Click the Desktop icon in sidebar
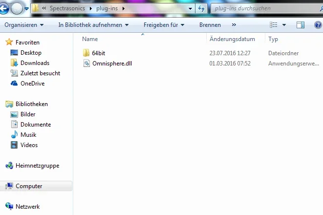 click(14, 52)
